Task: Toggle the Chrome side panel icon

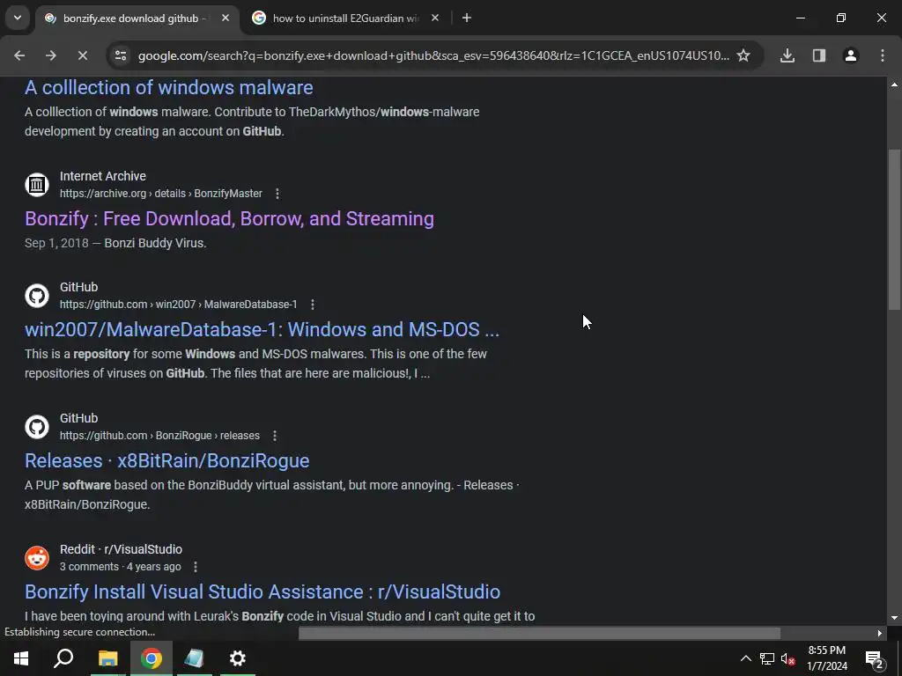Action: point(819,55)
